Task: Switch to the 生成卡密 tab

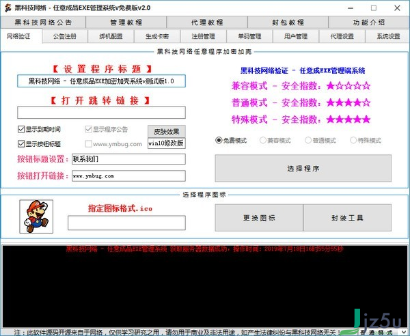Action: click(157, 36)
